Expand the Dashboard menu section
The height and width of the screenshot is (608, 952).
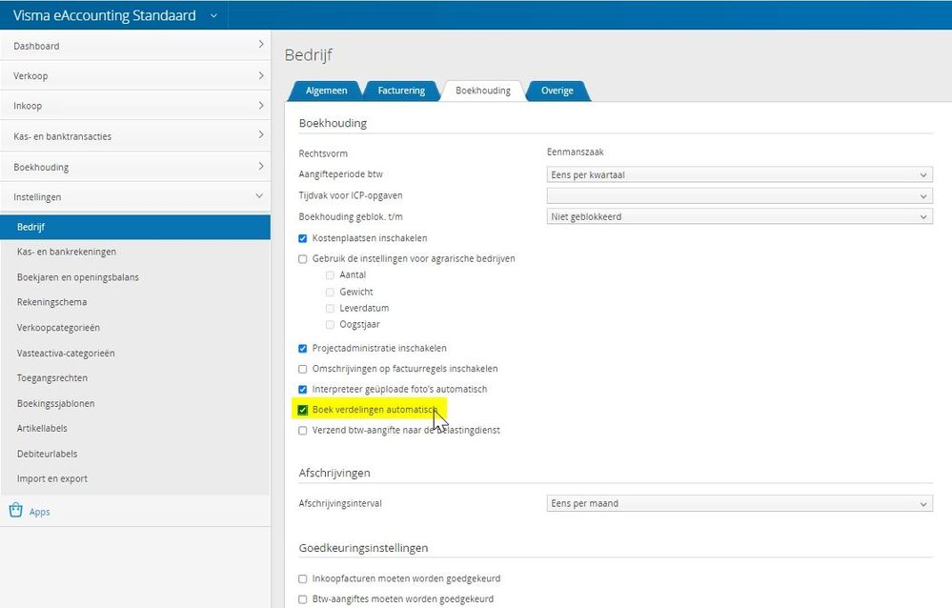click(x=135, y=46)
